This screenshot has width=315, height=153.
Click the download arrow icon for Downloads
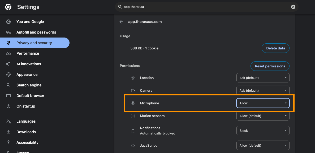(8, 132)
